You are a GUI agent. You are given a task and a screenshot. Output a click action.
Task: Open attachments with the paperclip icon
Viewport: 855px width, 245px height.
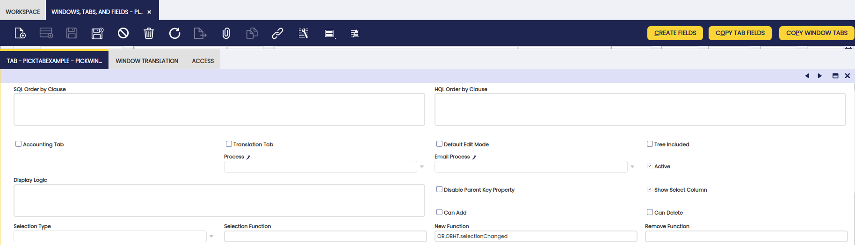(x=226, y=33)
